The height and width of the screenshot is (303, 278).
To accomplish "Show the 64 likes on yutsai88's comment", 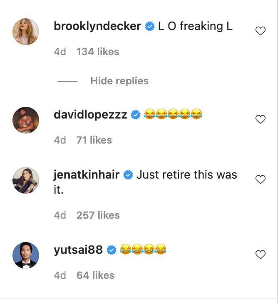I will click(95, 275).
